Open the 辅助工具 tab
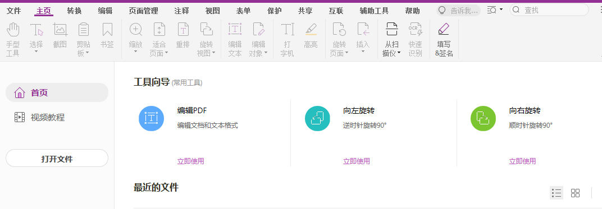This screenshot has width=602, height=209. point(375,11)
